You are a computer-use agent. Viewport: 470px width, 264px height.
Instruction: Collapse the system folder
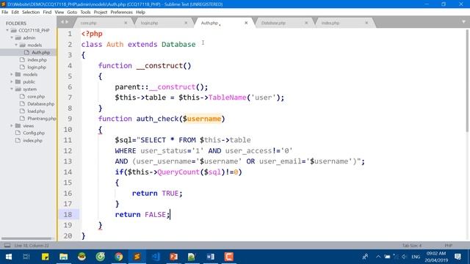coord(12,89)
